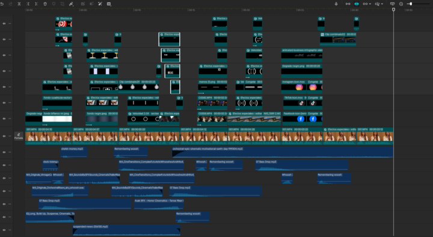The height and width of the screenshot is (237, 433).
Task: Select the orchestral-epic-cinematic audio clip
Action: pyautogui.click(x=283, y=152)
